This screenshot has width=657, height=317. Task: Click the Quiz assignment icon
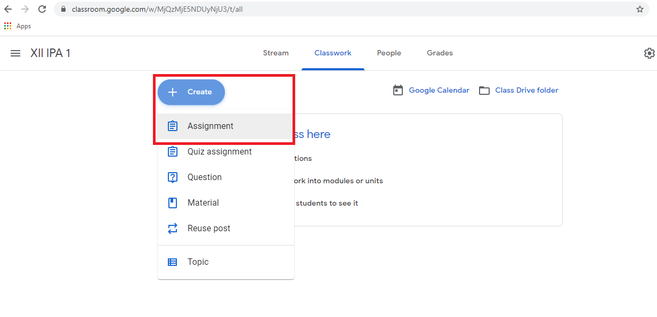pyautogui.click(x=173, y=152)
